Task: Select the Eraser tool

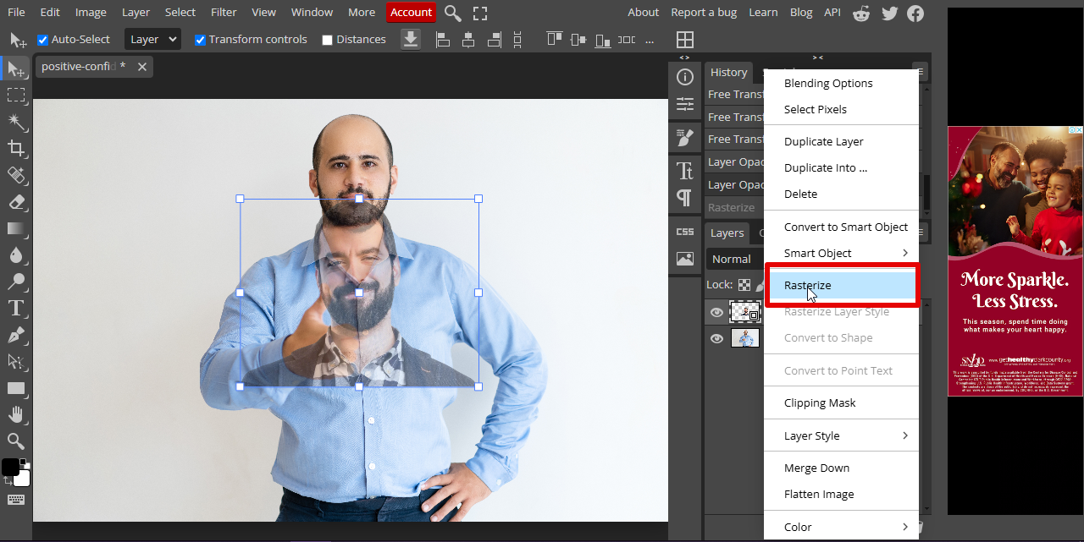Action: 16,202
